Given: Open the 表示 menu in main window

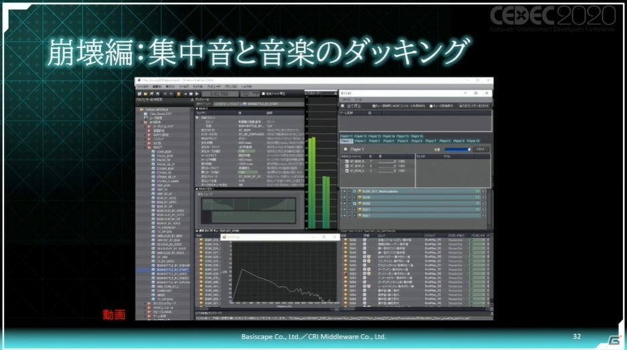Looking at the screenshot, I should pyautogui.click(x=170, y=86).
